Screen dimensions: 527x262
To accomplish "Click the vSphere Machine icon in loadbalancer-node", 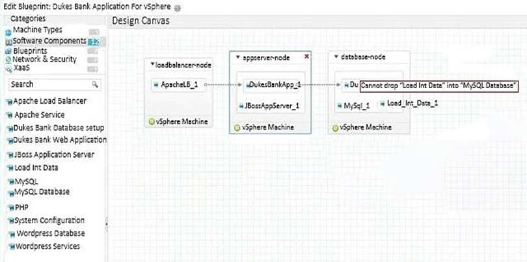I will [151, 121].
